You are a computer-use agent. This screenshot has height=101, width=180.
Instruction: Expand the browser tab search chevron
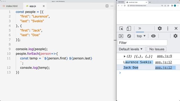point(178,2)
